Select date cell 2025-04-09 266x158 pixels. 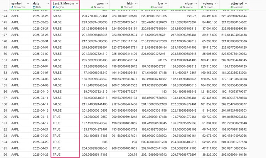41,85
